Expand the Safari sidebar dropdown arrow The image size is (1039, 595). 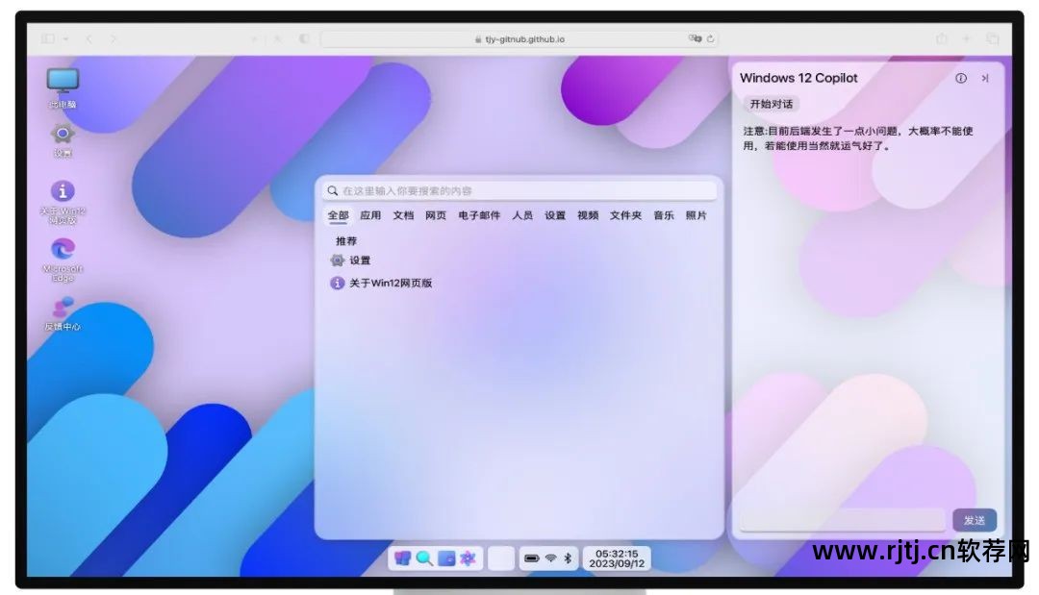click(65, 38)
